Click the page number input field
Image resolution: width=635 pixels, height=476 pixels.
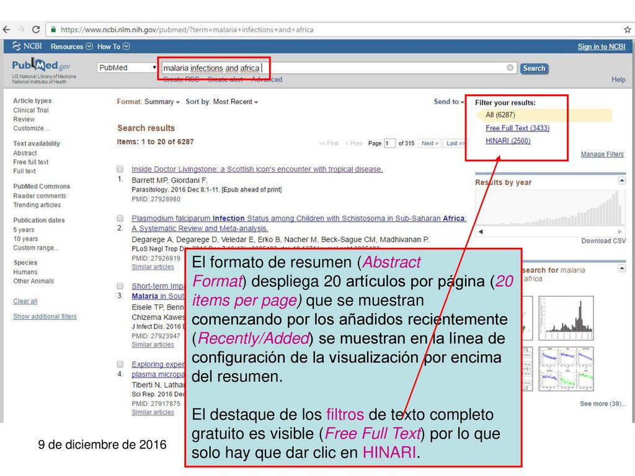point(389,143)
